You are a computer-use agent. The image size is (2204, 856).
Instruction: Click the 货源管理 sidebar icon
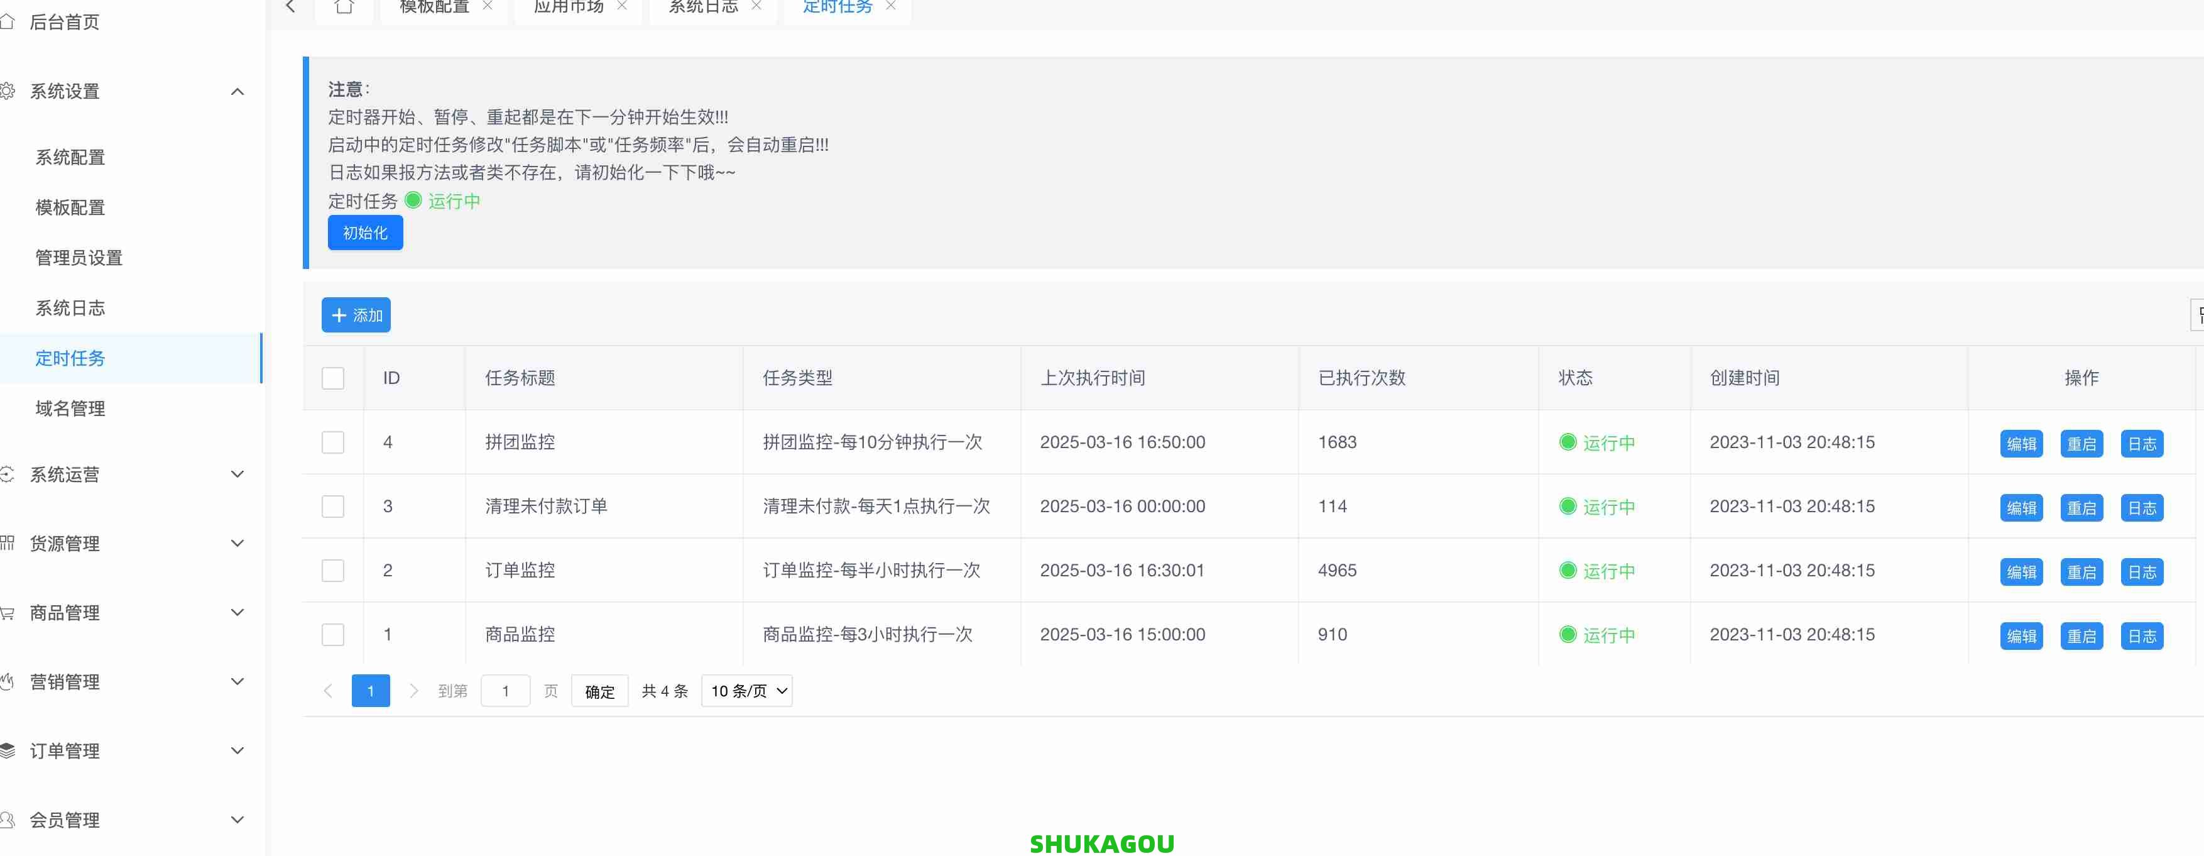pyautogui.click(x=8, y=543)
